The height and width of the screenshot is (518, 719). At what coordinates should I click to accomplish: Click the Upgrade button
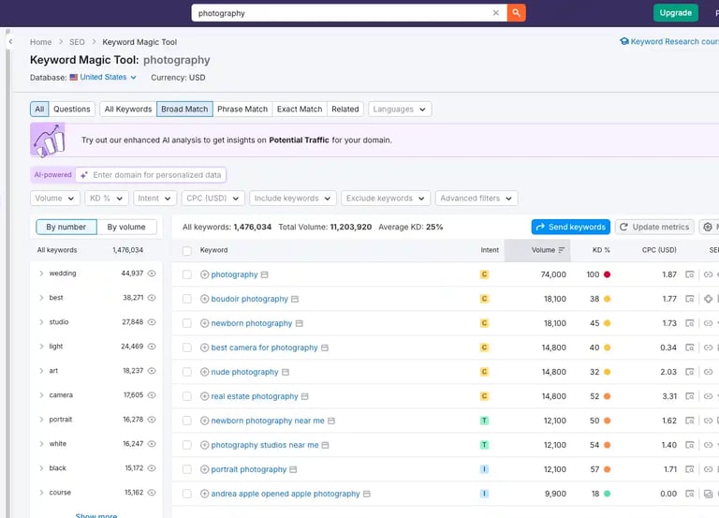675,13
